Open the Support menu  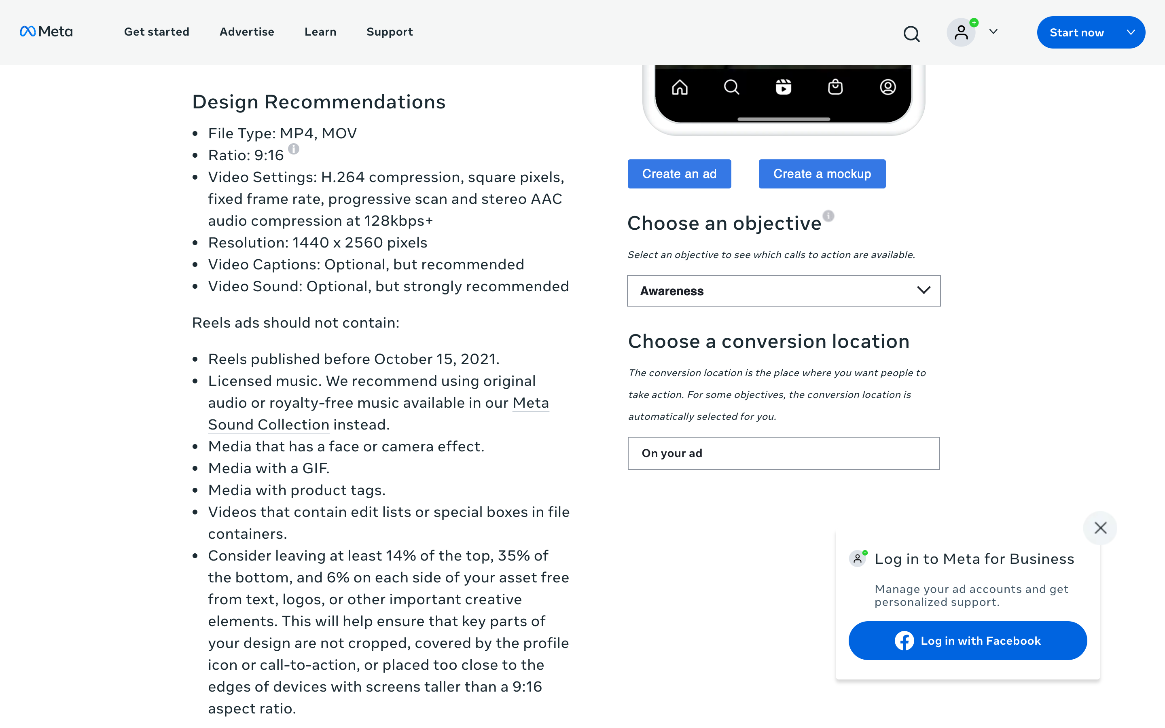coord(390,32)
